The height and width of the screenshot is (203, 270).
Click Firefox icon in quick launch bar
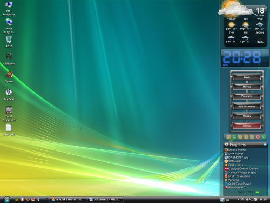click(x=28, y=199)
